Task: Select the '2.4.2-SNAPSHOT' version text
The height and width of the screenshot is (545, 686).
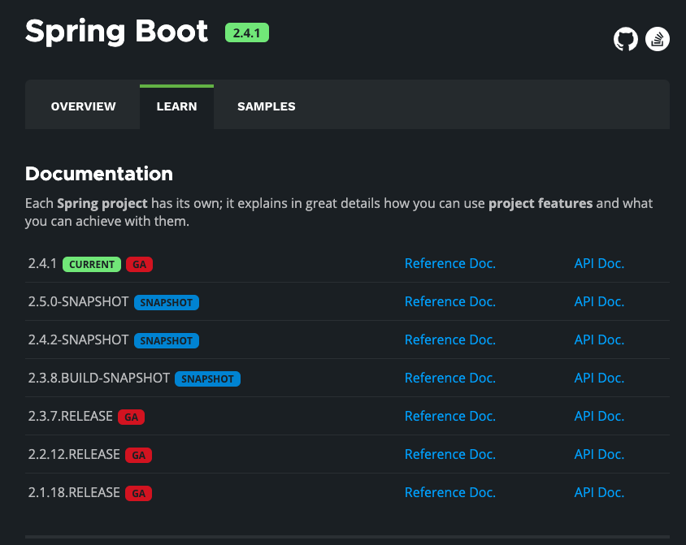Action: [78, 340]
